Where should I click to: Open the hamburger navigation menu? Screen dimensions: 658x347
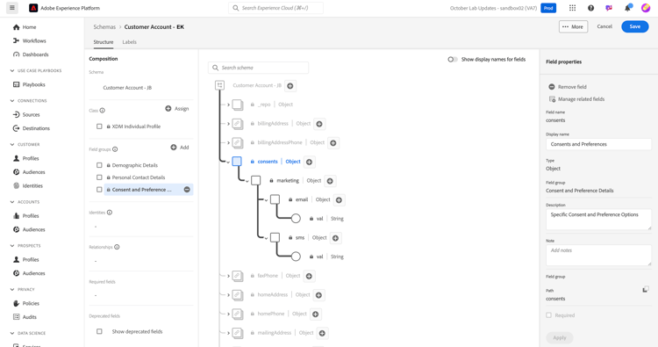tap(11, 8)
